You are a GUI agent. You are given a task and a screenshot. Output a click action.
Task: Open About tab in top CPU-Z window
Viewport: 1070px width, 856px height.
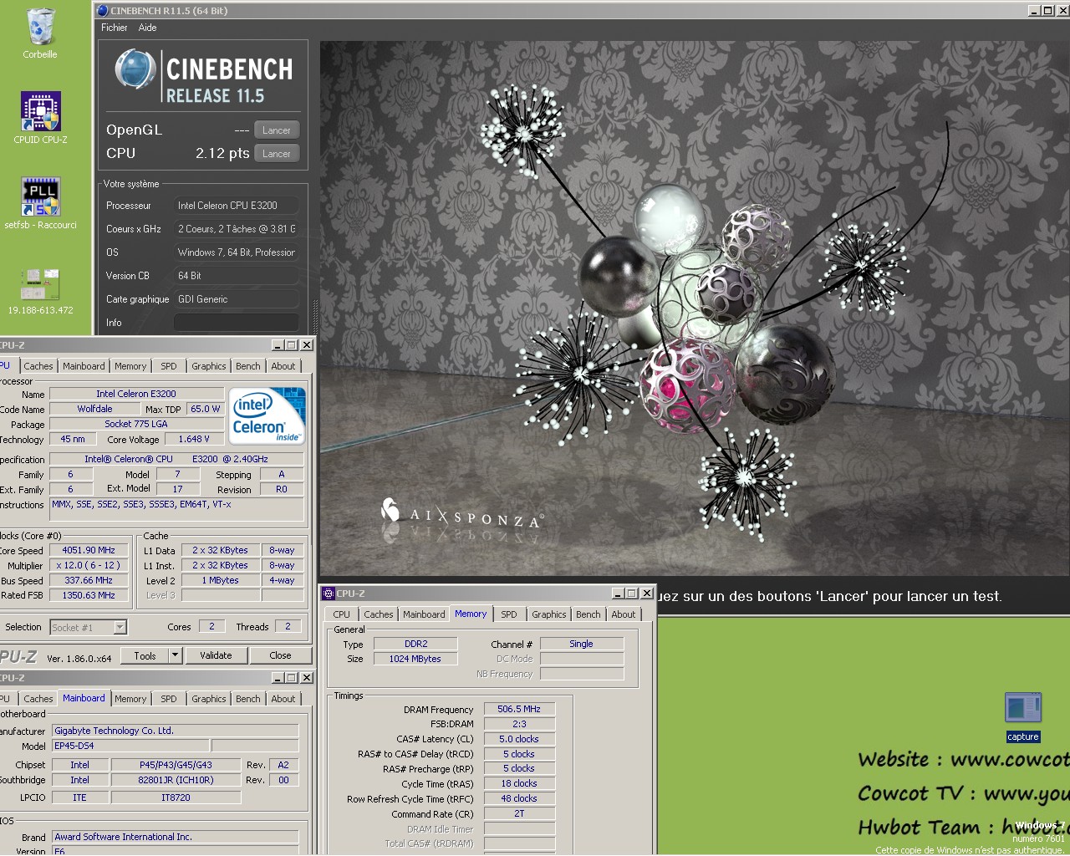click(x=283, y=366)
